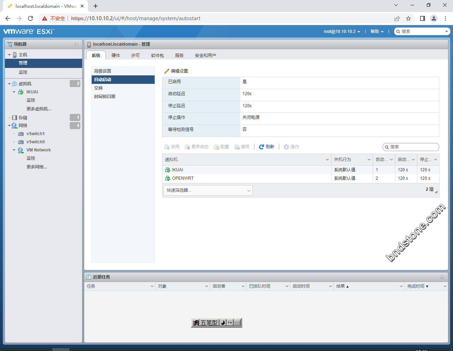This screenshot has width=453, height=351.
Task: Open the browser share page icon
Action: click(397, 18)
